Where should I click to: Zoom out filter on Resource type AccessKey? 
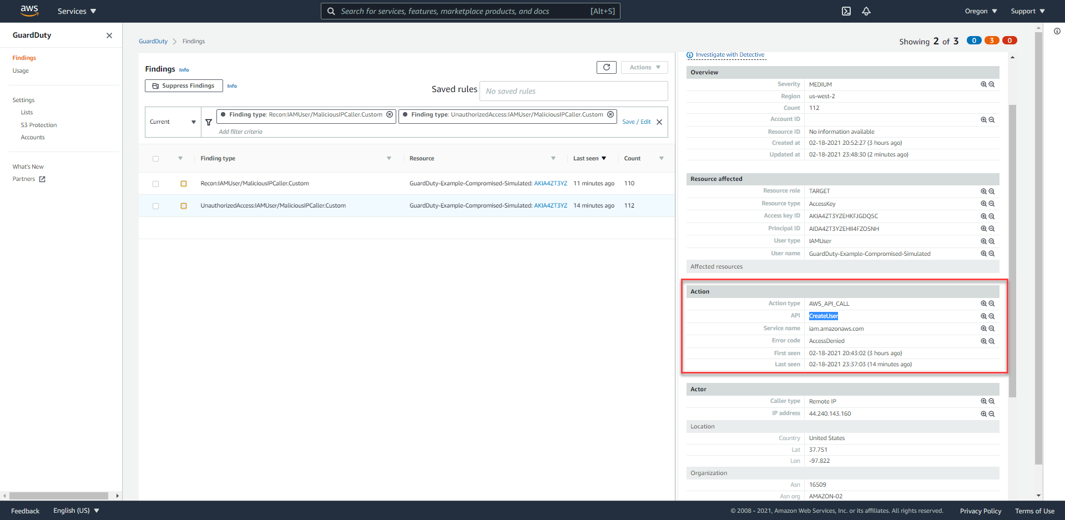[x=992, y=204]
